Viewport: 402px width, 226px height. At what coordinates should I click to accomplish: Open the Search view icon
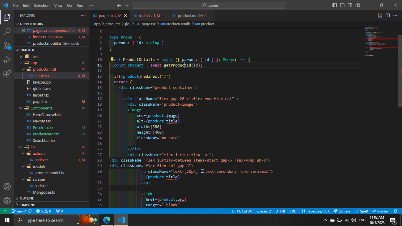7,31
